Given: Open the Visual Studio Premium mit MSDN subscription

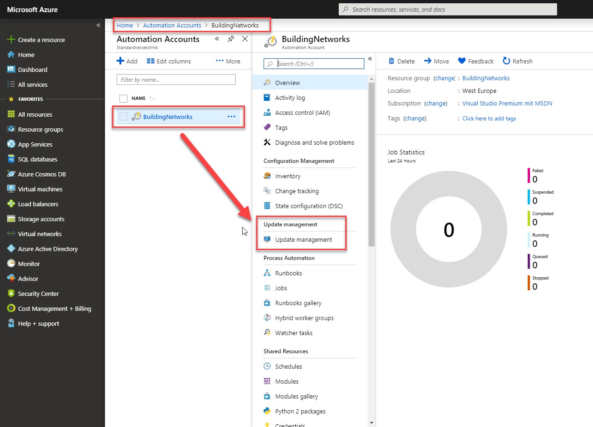Looking at the screenshot, I should tap(507, 104).
